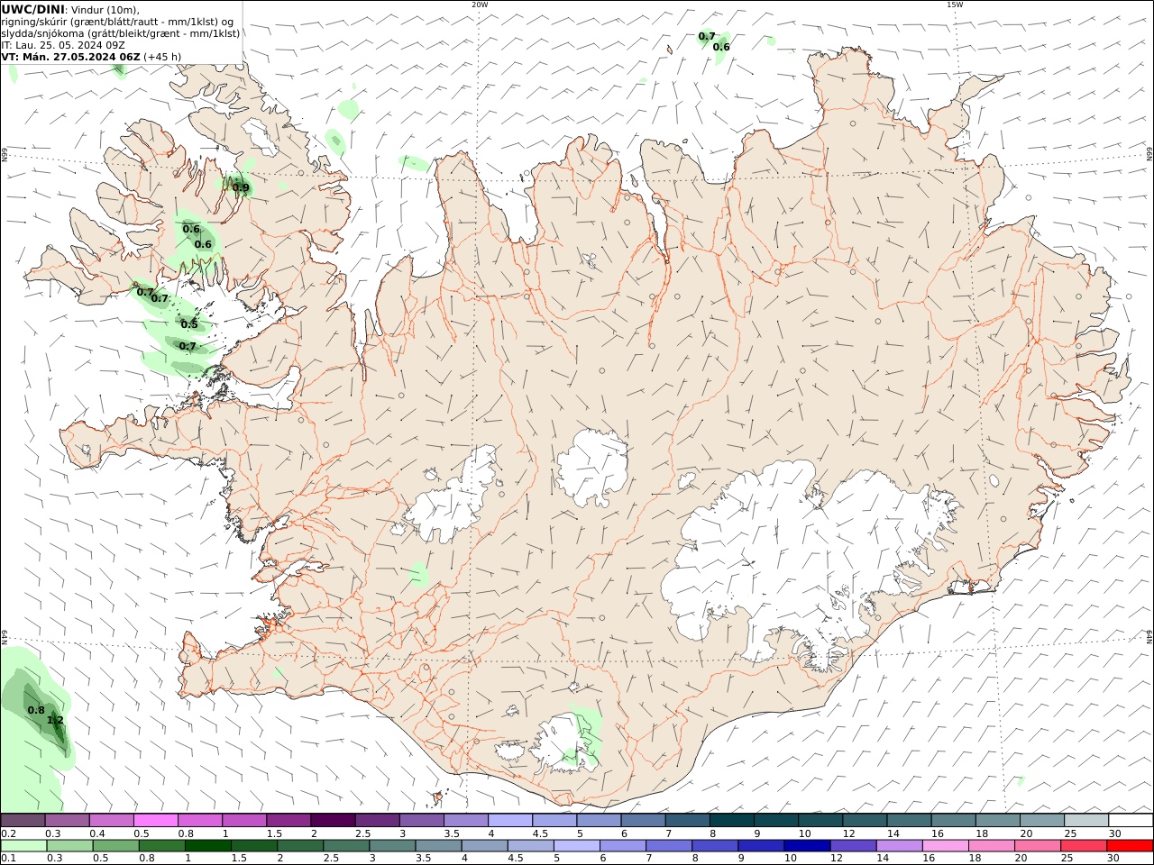Click the 'Vindur (10m)' text in the title
Image resolution: width=1154 pixels, height=865 pixels.
click(x=105, y=9)
